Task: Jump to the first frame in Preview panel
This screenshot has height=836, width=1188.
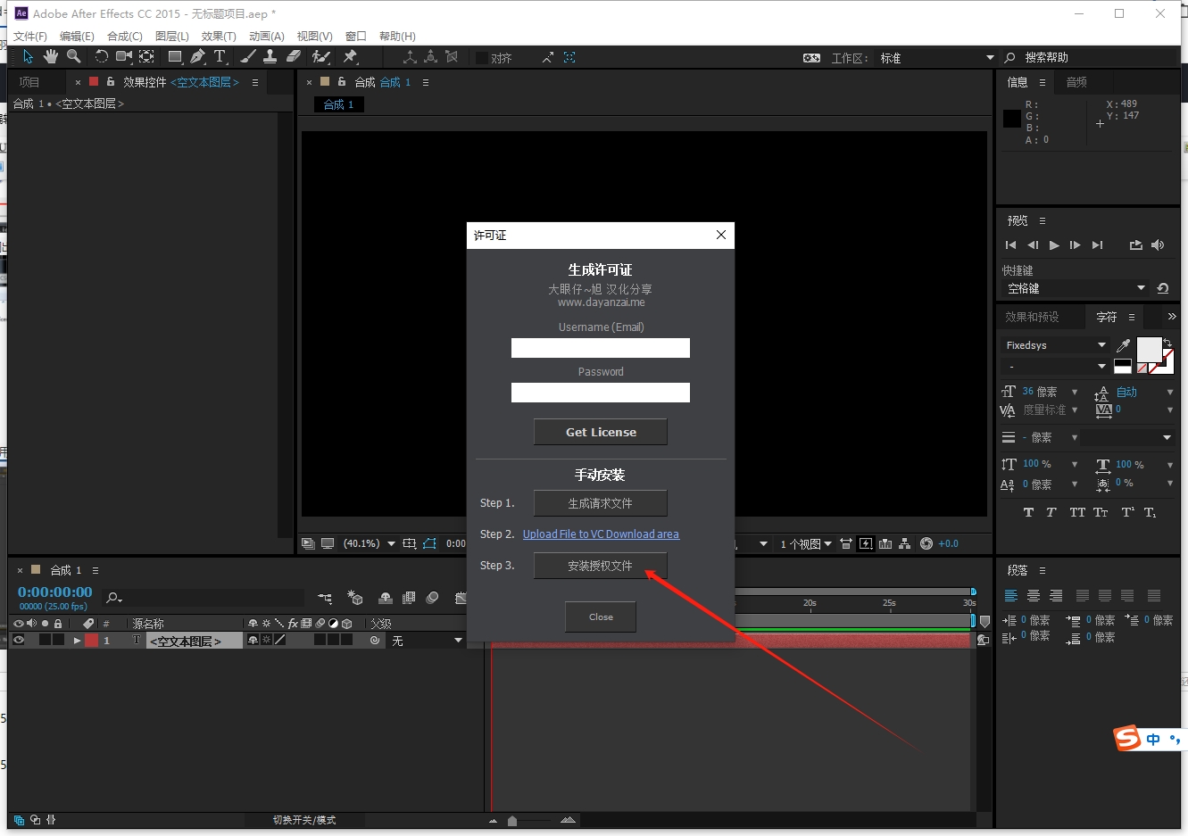Action: pos(1010,245)
